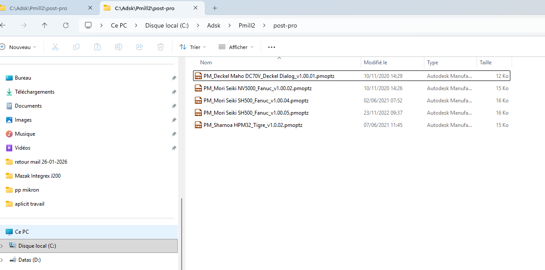Screen dimensions: 545x270
Task: Click the pin icon next to Bureau
Action: (174, 78)
